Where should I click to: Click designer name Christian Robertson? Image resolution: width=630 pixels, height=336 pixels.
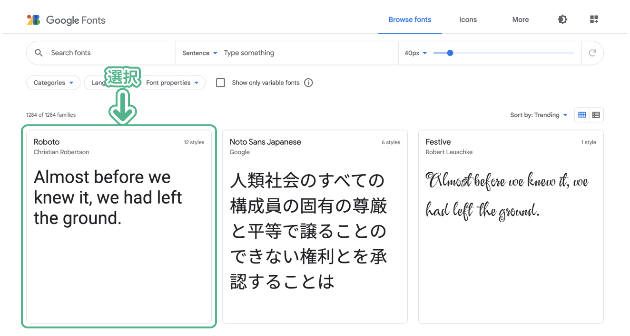61,152
